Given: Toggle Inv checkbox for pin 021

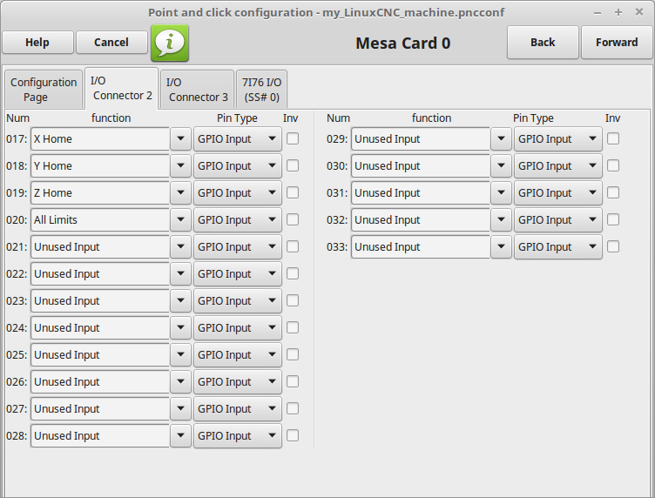Looking at the screenshot, I should (x=293, y=246).
